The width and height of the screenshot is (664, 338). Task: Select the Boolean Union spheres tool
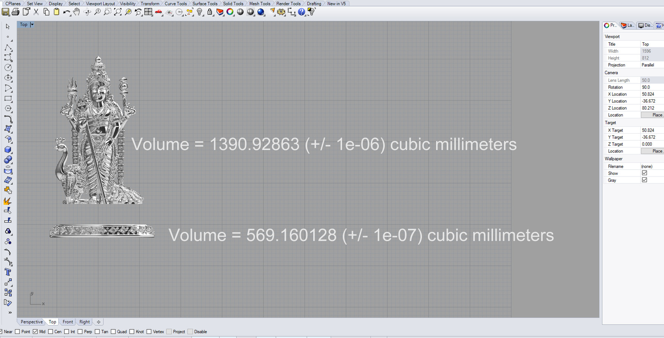tap(8, 160)
